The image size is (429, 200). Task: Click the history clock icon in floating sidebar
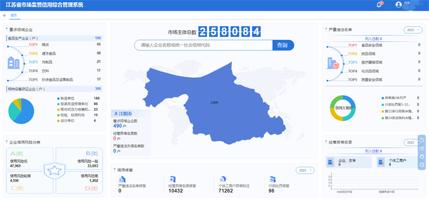pos(421,140)
